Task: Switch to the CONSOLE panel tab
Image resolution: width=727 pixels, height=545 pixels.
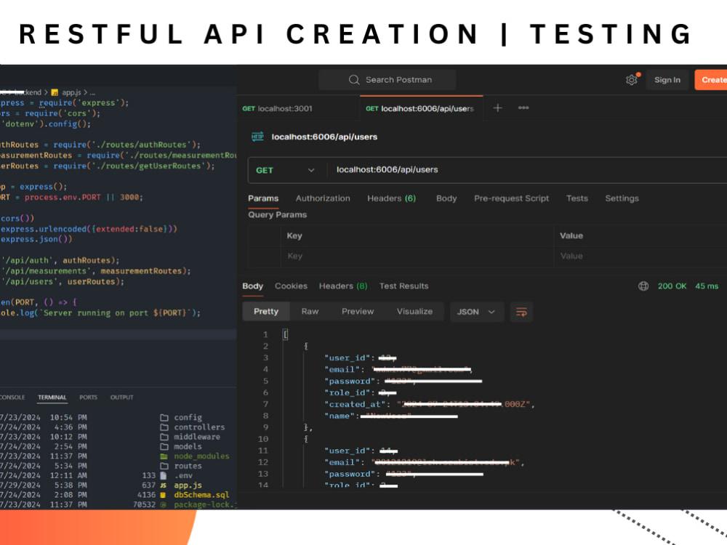Action: click(12, 397)
